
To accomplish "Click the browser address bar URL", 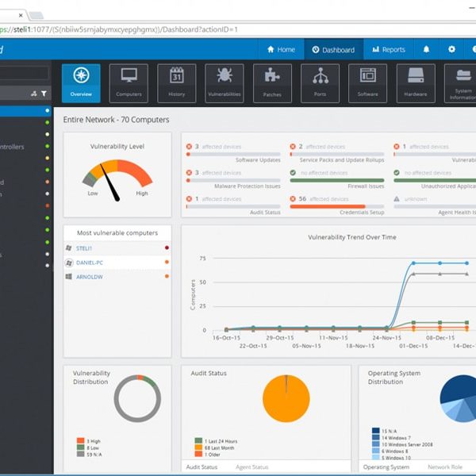I will point(119,29).
